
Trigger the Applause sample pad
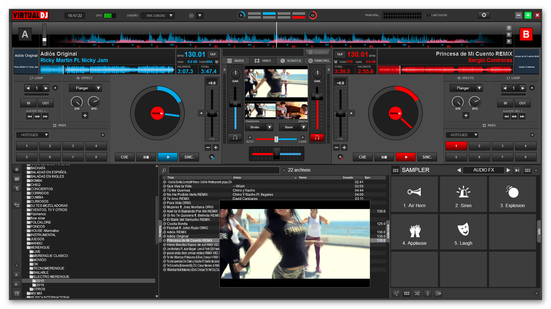[x=414, y=232]
